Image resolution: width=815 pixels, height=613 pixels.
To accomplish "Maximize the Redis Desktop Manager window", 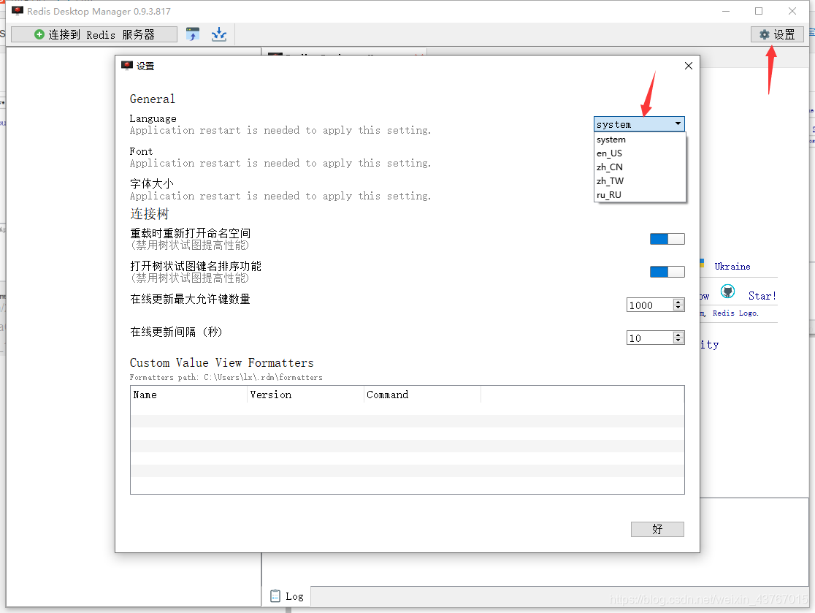I will [x=759, y=11].
